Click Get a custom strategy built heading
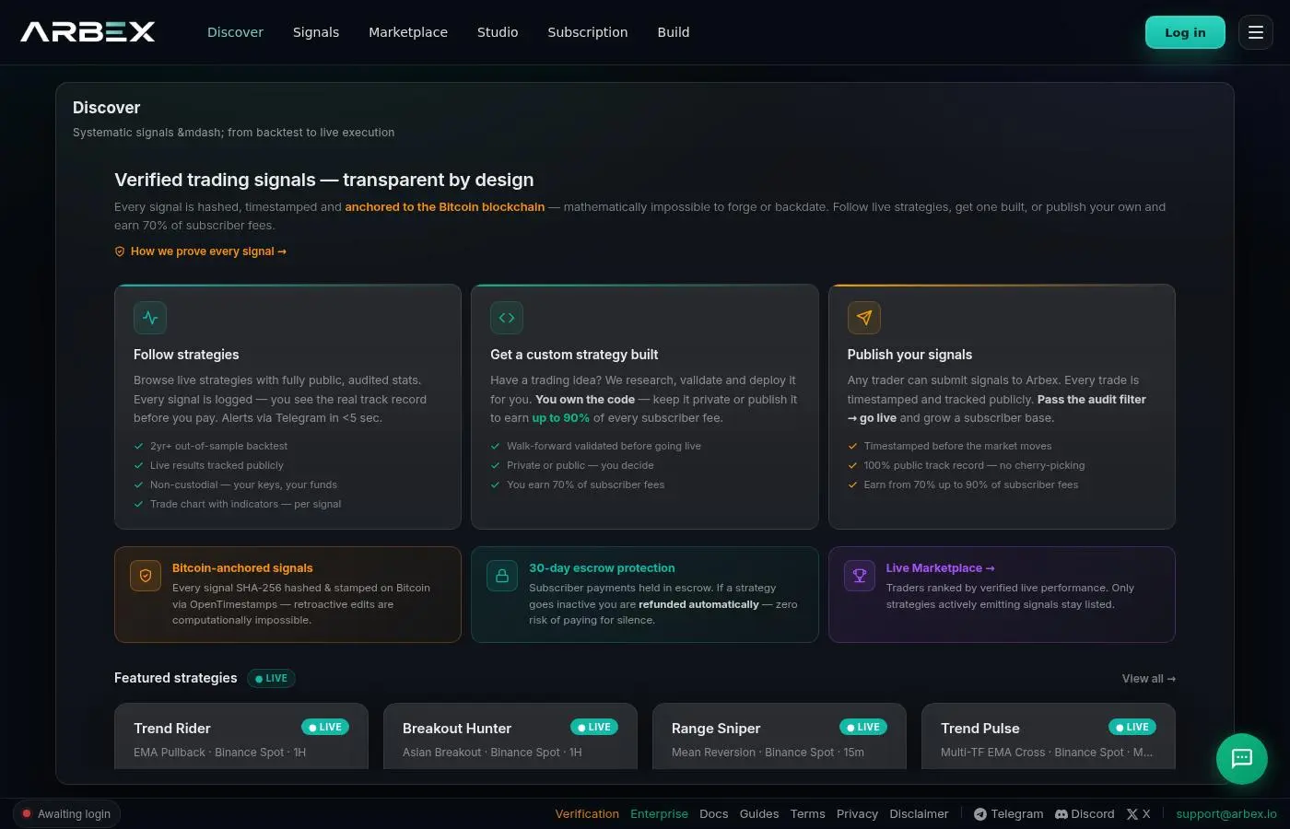Viewport: 1290px width, 829px height. tap(574, 355)
